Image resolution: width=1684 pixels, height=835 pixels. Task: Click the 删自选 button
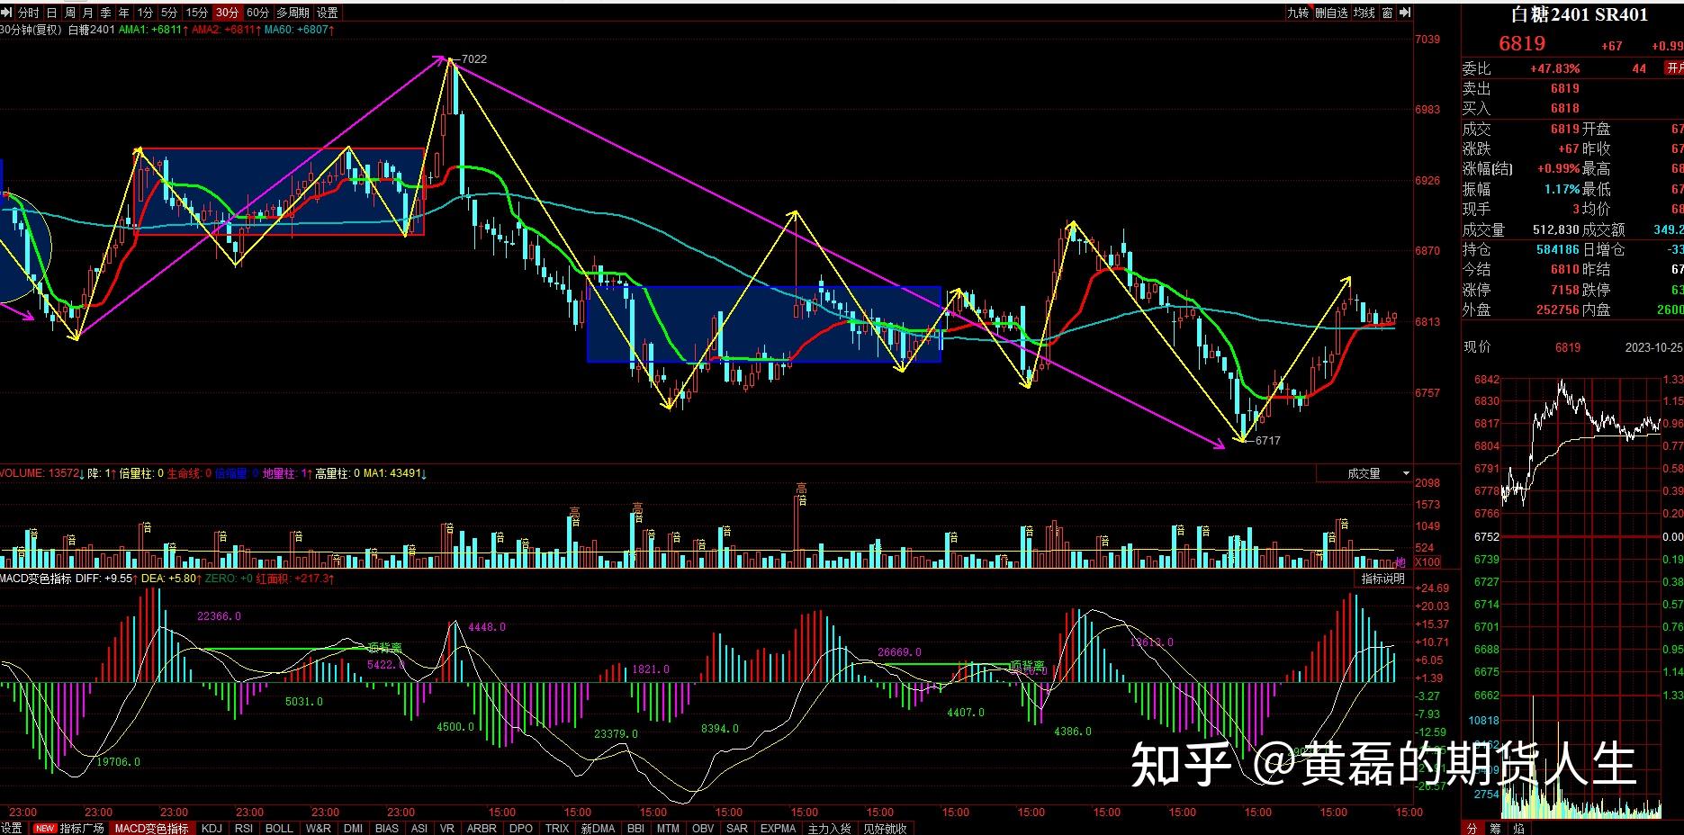point(1332,13)
